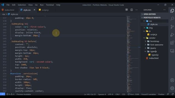Image resolution: width=175 pixels, height=98 pixels.
Task: Open the Source Control view
Action: 172,27
